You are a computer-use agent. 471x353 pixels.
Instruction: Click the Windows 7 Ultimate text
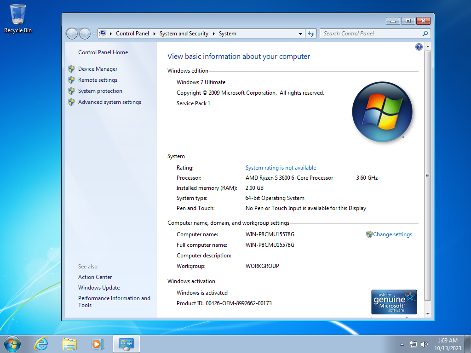pyautogui.click(x=201, y=82)
